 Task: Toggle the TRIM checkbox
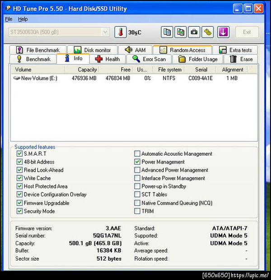coord(137,211)
